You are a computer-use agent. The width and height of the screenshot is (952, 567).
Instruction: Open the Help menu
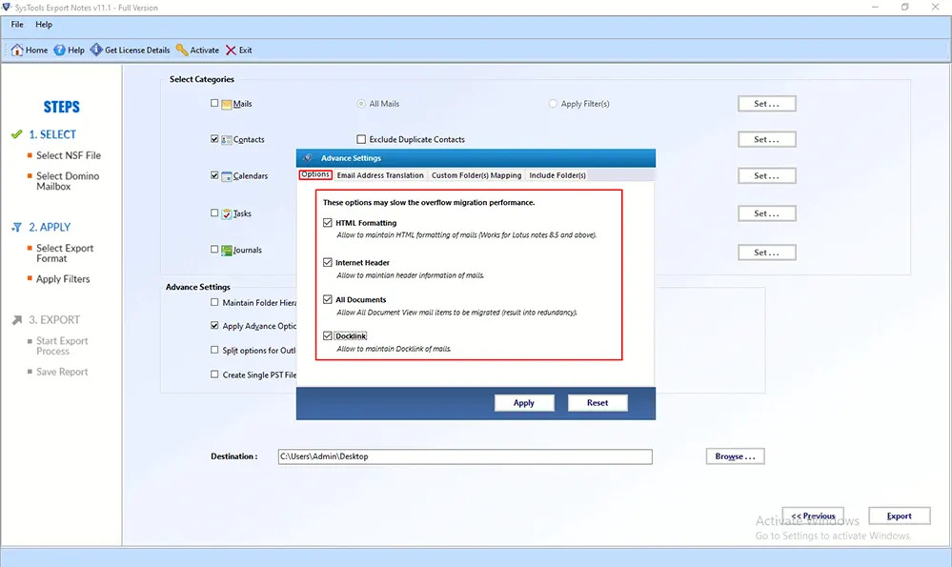coord(44,24)
